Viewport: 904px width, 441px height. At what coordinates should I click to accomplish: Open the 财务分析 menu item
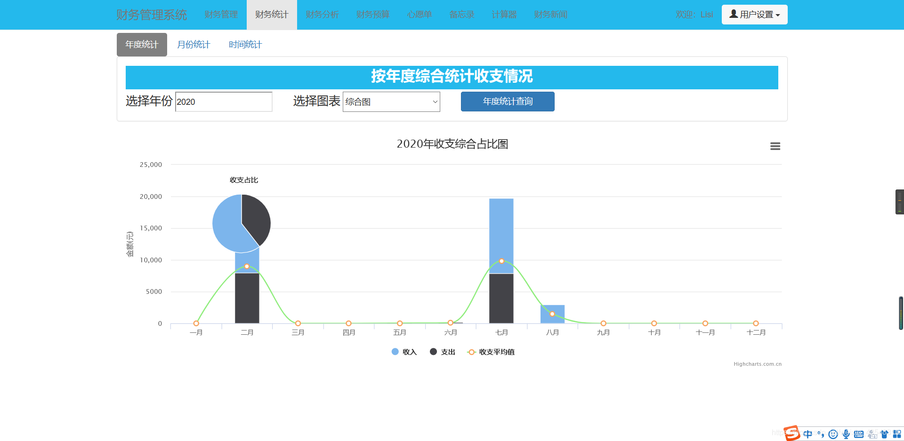[322, 15]
